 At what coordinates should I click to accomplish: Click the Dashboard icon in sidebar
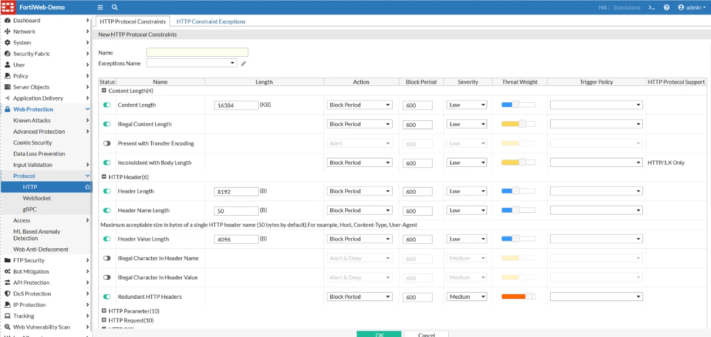[x=7, y=20]
